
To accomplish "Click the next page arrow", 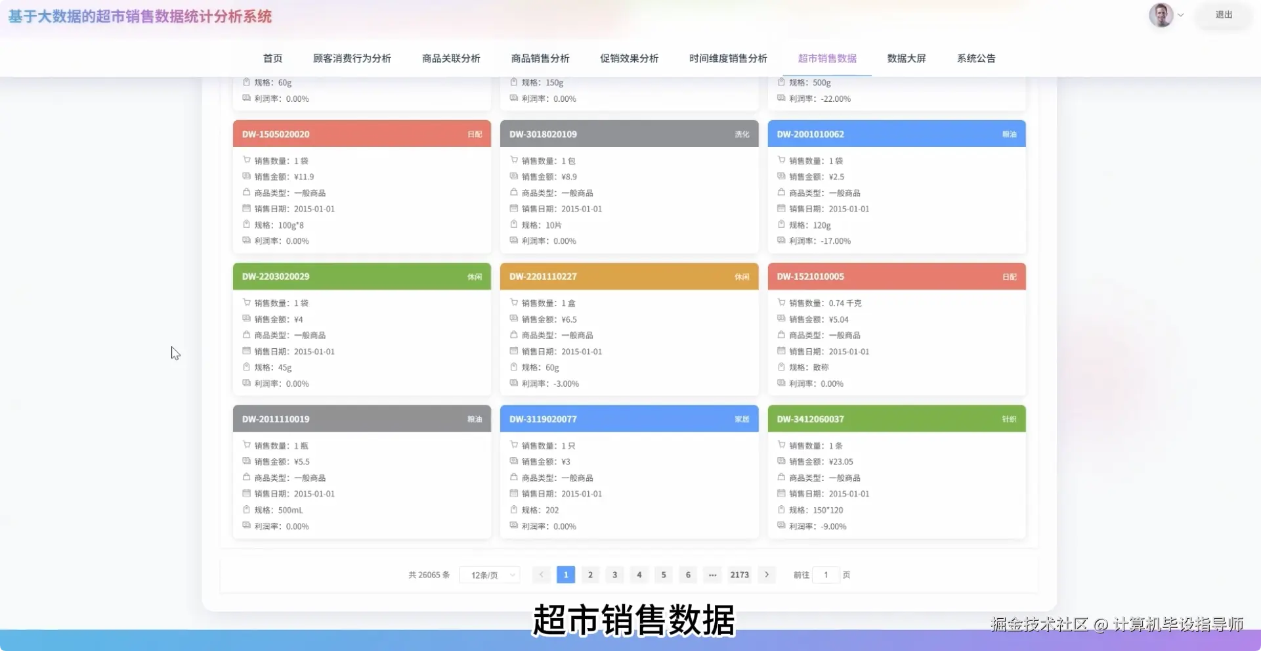I will pos(766,574).
